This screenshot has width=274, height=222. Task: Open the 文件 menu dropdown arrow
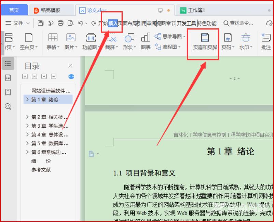28,23
